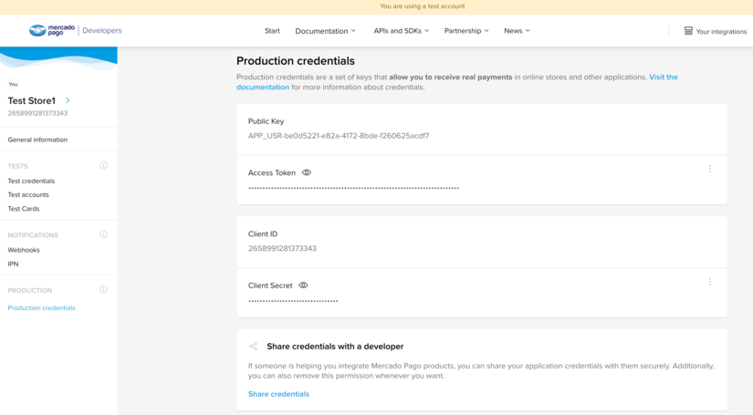The height and width of the screenshot is (415, 753).
Task: Click the info icon beside Notifications
Action: click(x=103, y=234)
